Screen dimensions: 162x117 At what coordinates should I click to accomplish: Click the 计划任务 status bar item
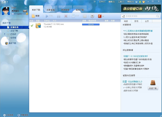click(x=8, y=115)
